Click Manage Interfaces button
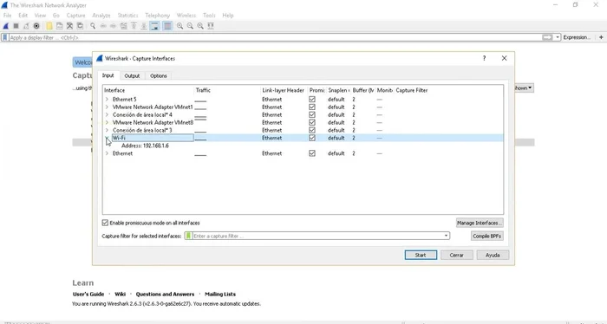 pos(480,223)
